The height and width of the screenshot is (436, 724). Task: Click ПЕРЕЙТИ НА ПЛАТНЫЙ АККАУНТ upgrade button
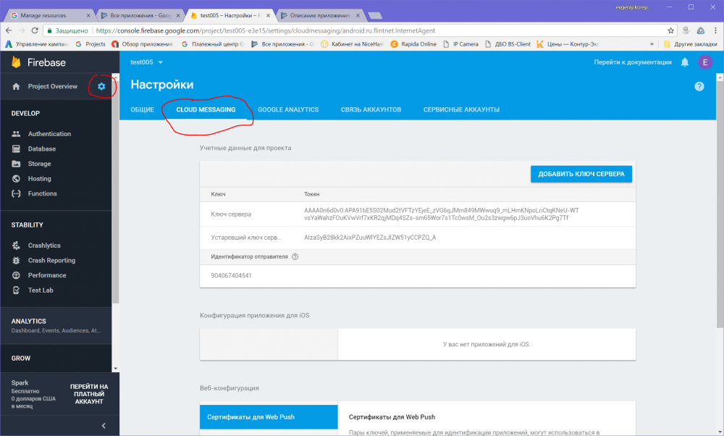click(x=89, y=394)
